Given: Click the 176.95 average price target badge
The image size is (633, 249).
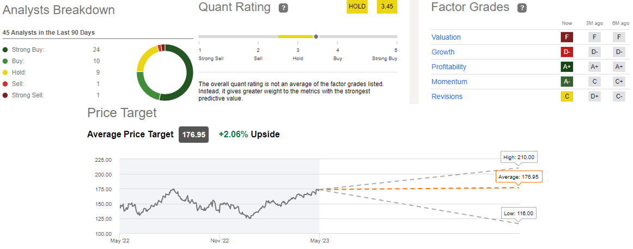Looking at the screenshot, I should pyautogui.click(x=194, y=135).
